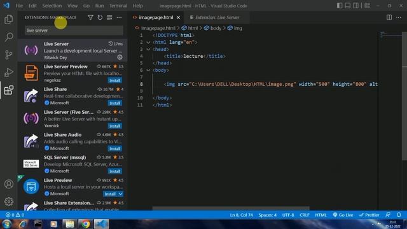Open Run and Debug view
407x229 pixels.
pos(8,72)
